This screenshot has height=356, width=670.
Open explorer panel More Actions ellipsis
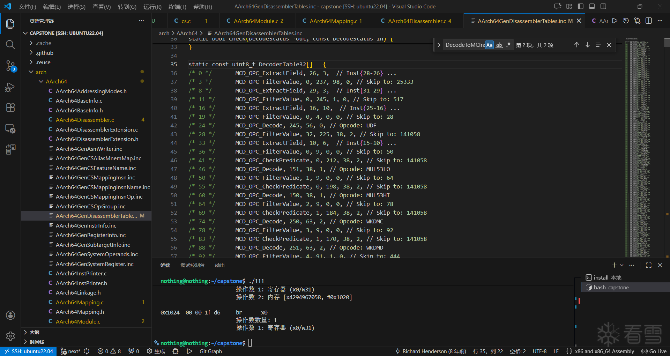point(141,21)
